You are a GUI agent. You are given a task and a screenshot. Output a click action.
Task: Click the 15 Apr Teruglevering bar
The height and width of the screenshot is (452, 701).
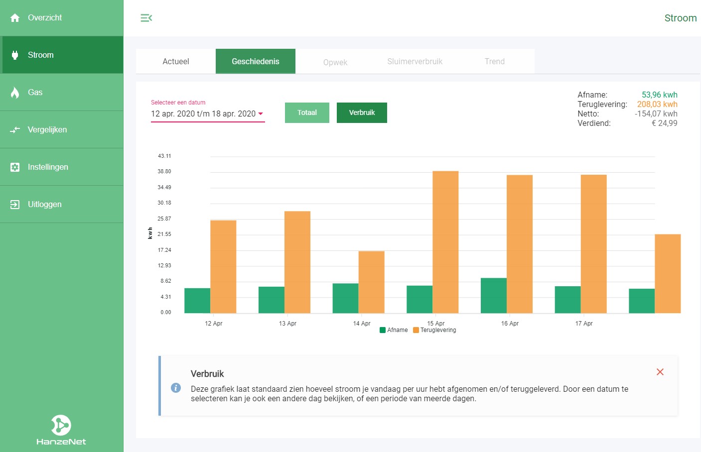point(445,242)
